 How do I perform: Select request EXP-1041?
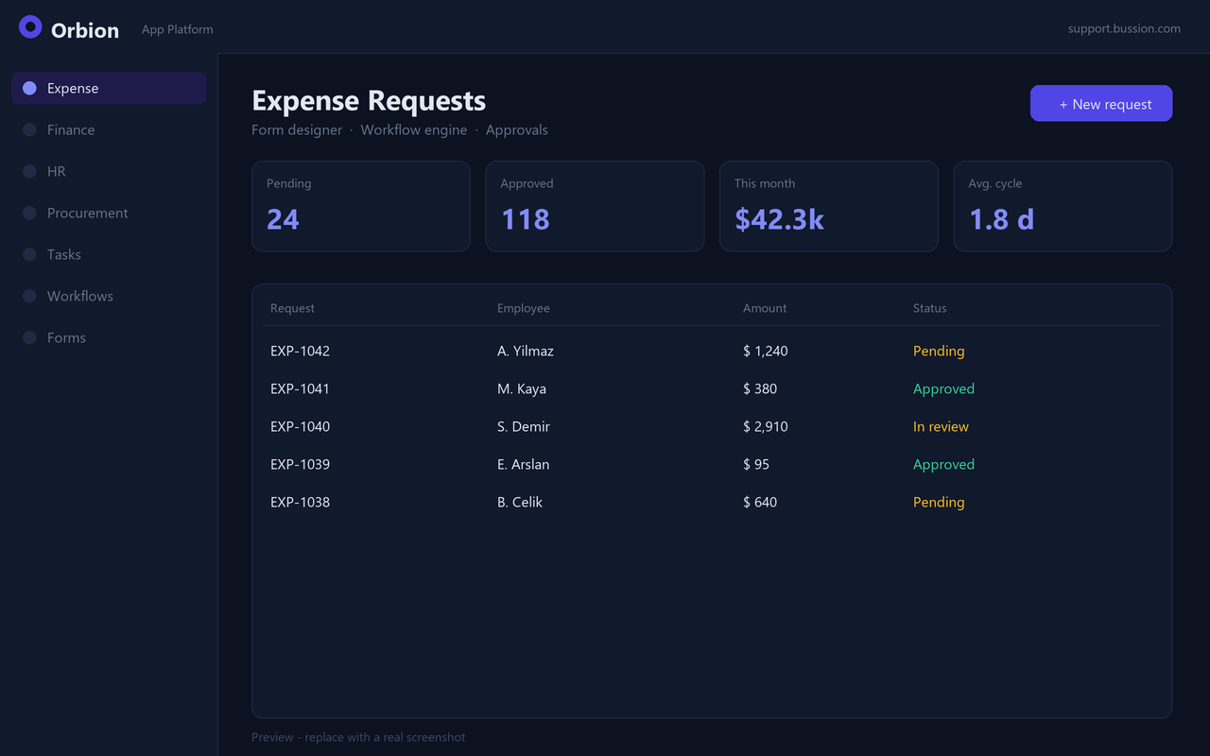coord(300,388)
